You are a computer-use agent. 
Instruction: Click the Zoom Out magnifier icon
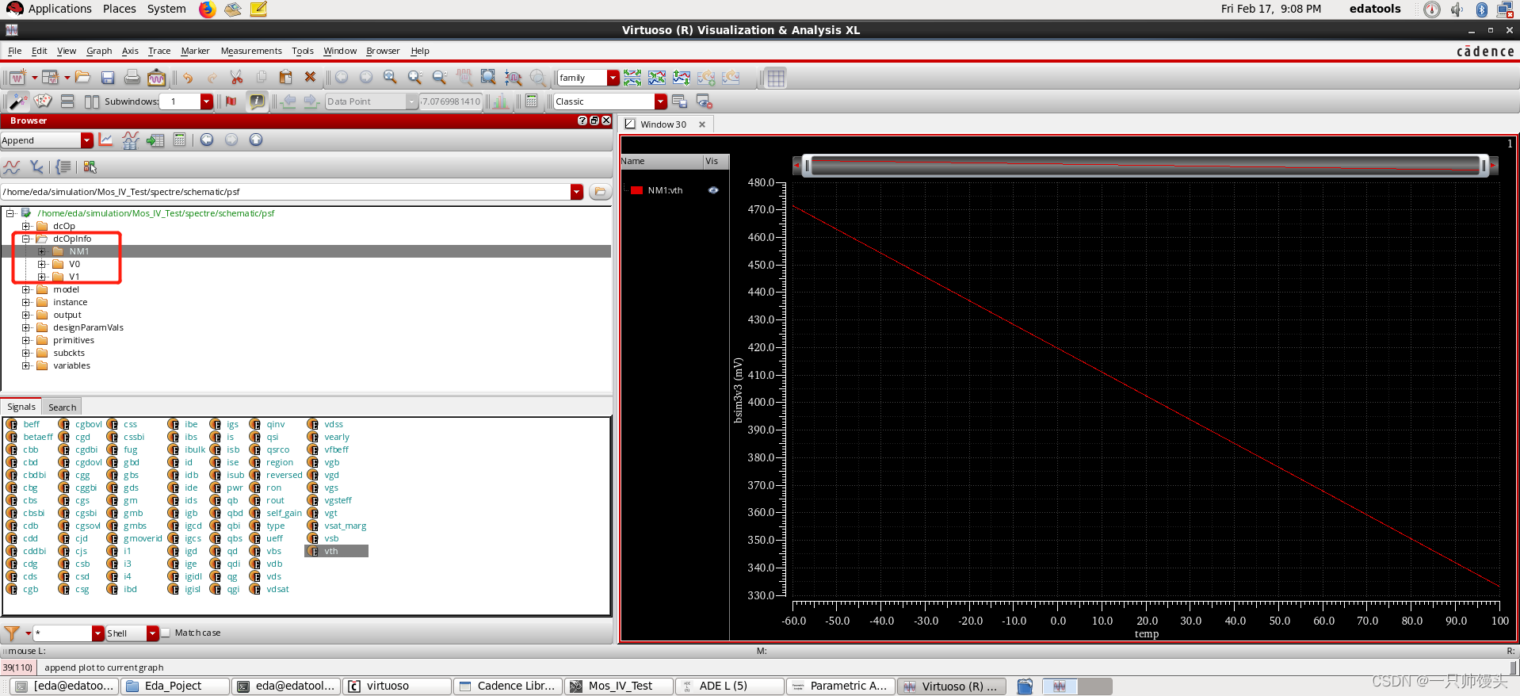point(439,78)
